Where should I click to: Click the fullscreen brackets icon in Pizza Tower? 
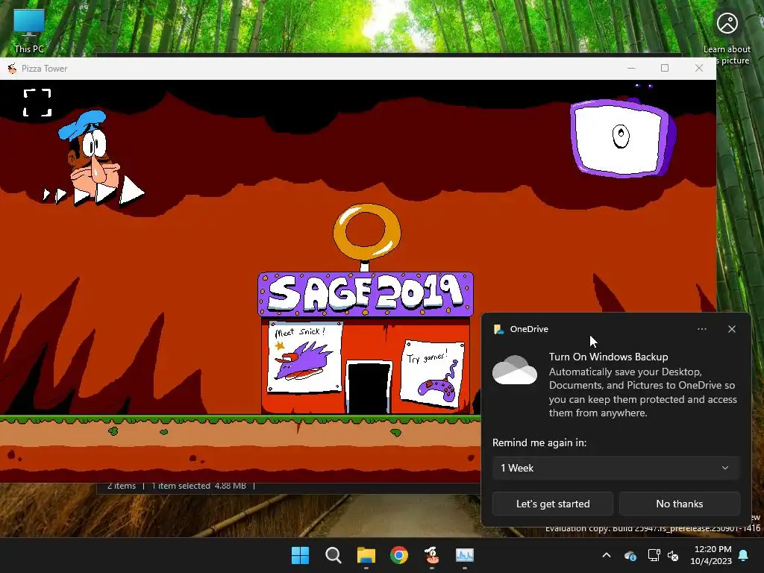tap(37, 103)
